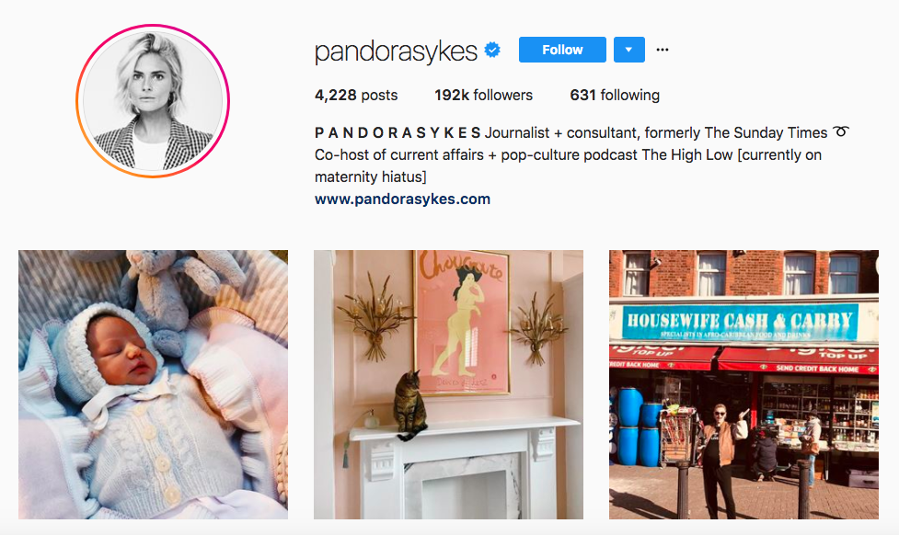Show the 192k followers list
Viewport: 899px width, 535px height.
(x=483, y=95)
